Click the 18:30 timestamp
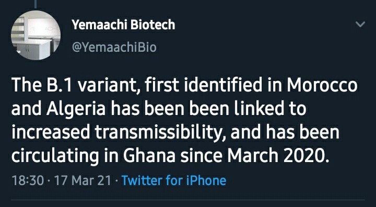This screenshot has width=376, height=207. 28,180
